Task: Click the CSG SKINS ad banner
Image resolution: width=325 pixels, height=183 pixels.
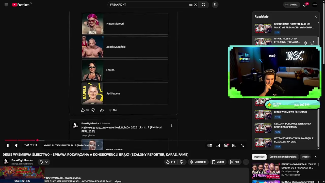Action: tap(22, 175)
